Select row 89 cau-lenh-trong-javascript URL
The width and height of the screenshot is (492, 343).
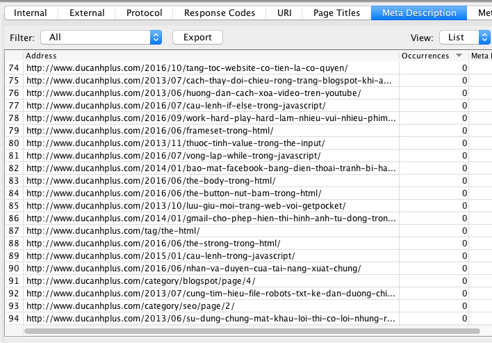[x=161, y=256]
